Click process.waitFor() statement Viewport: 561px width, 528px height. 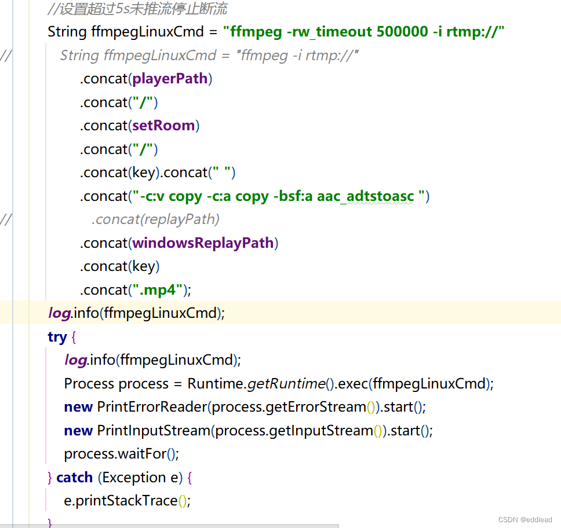pyautogui.click(x=121, y=454)
